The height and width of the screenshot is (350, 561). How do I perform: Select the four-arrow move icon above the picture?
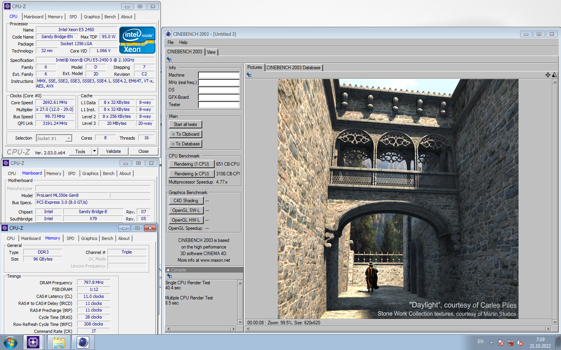(x=548, y=75)
